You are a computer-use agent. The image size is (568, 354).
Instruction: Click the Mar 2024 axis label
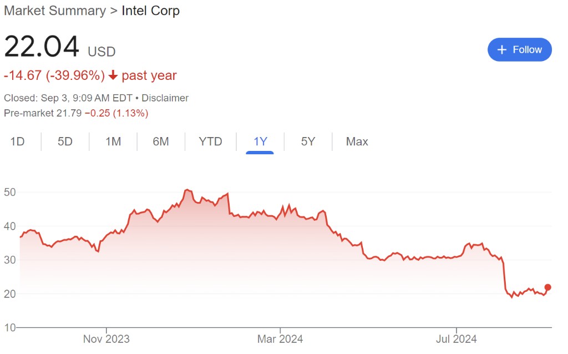point(280,338)
